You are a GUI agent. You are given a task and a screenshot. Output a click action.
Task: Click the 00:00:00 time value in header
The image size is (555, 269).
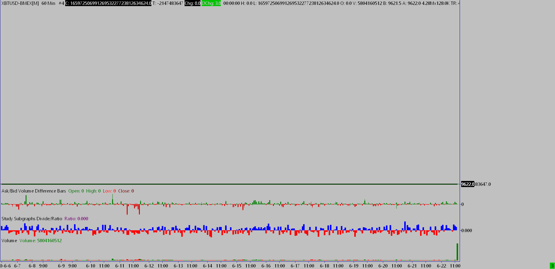pyautogui.click(x=232, y=3)
